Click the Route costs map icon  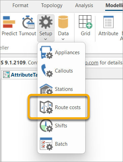(x=46, y=107)
